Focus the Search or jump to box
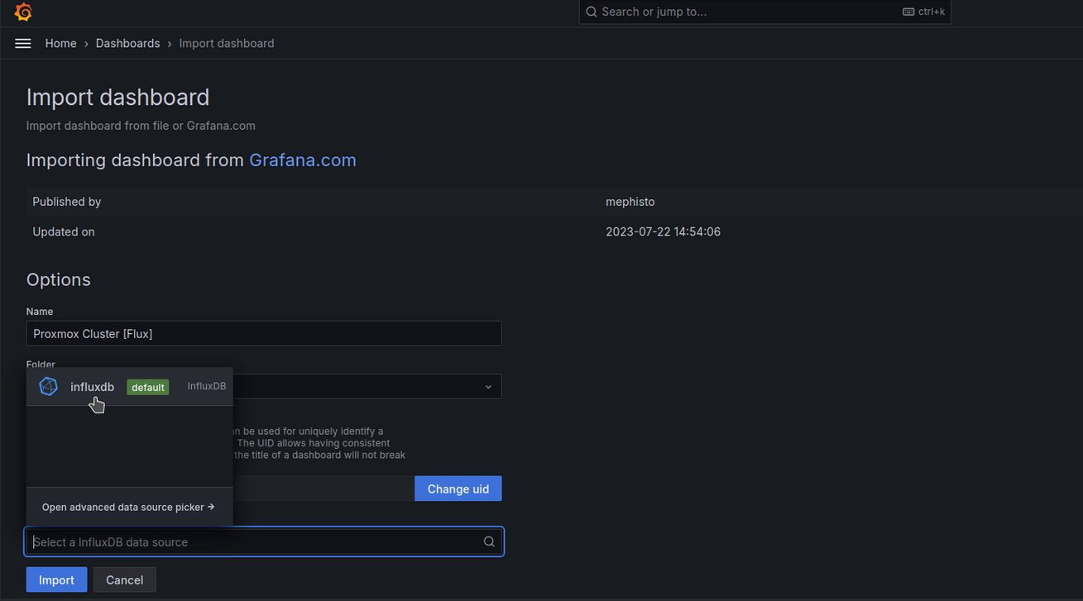Image resolution: width=1083 pixels, height=601 pixels. (745, 12)
